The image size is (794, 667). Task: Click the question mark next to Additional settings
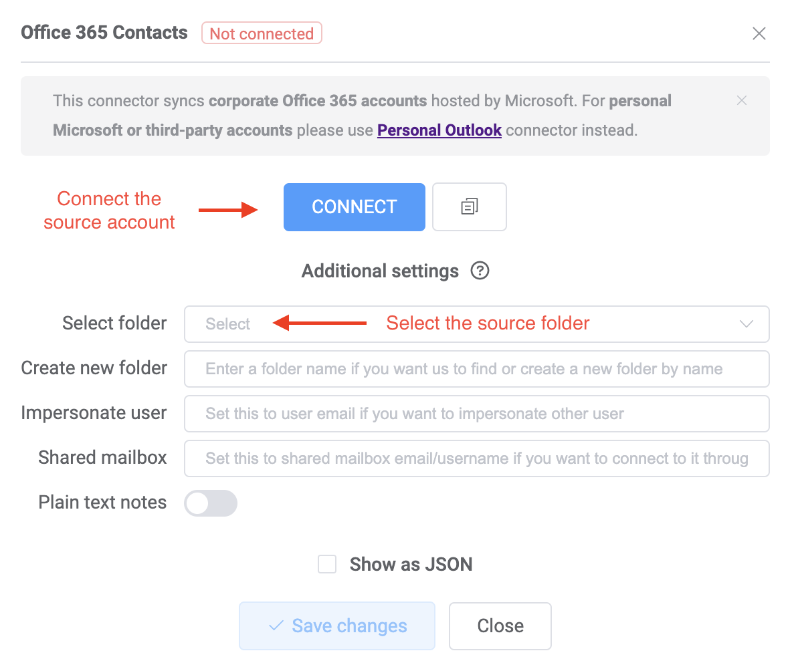point(480,271)
